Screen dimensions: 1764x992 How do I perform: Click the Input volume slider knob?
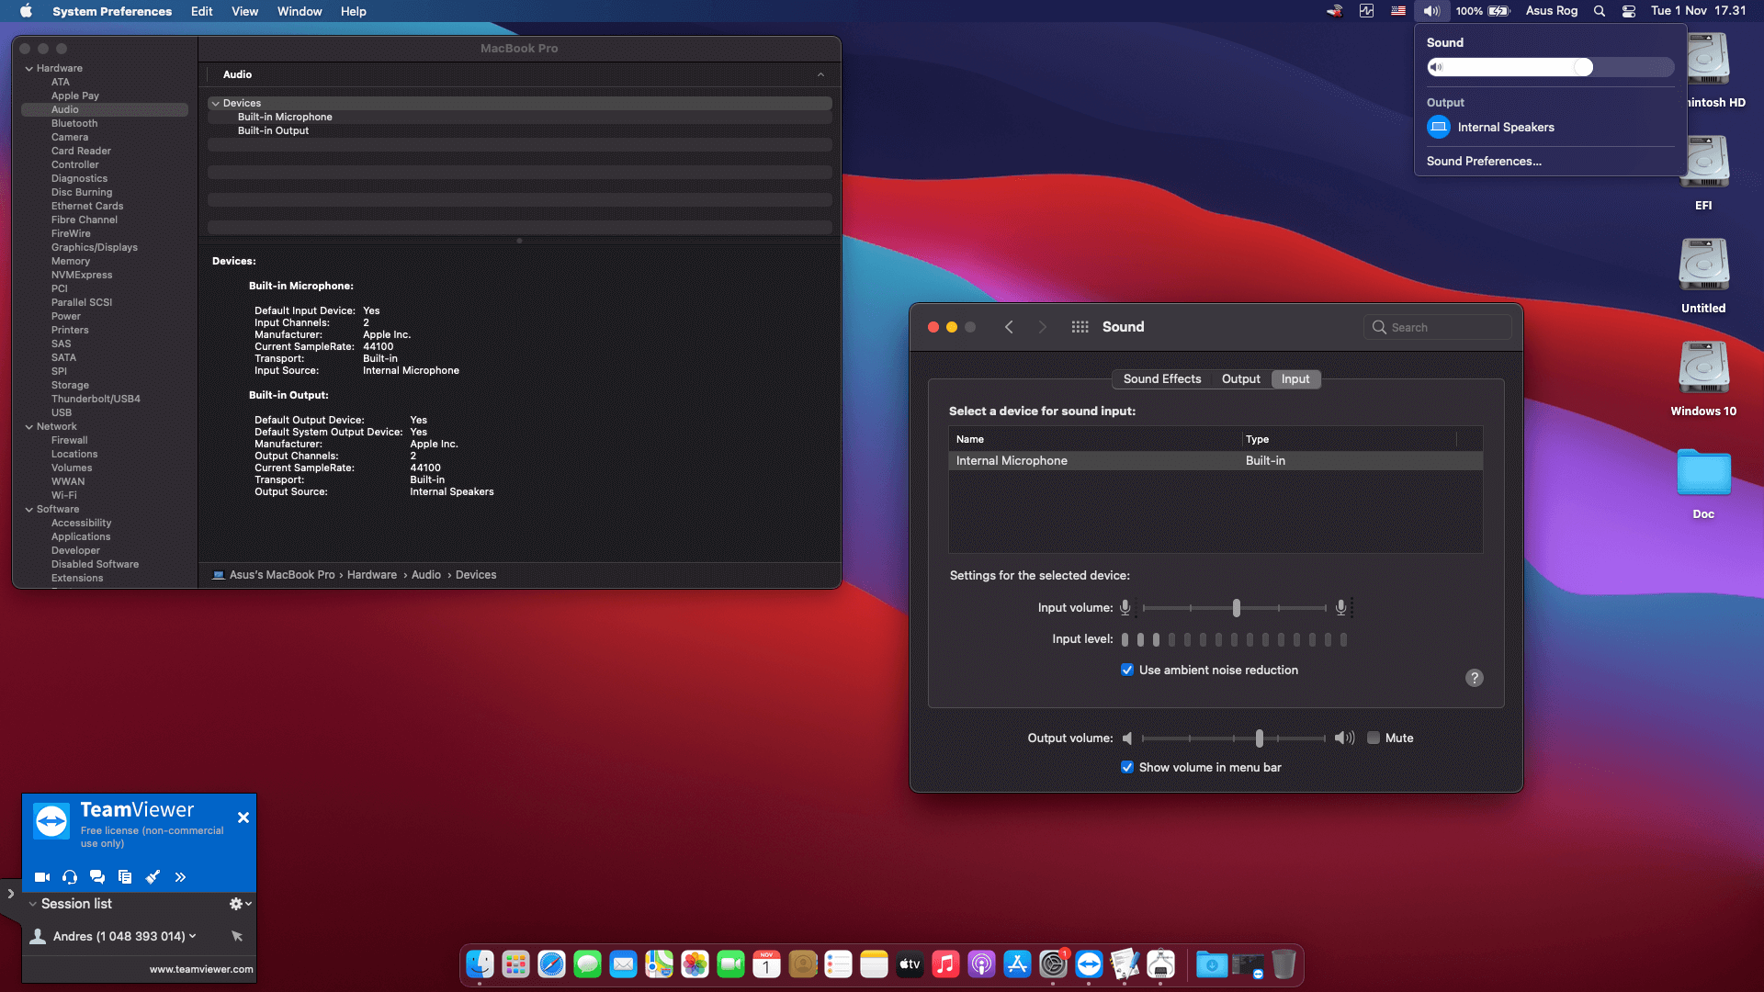(1237, 608)
